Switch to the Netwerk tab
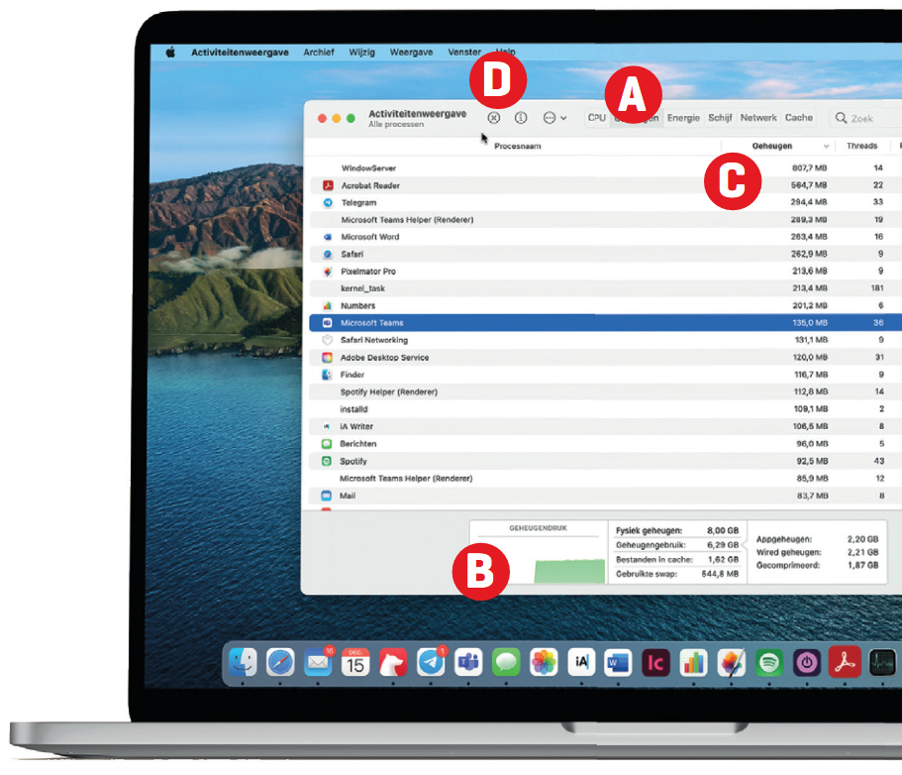This screenshot has height=775, width=902. (758, 118)
